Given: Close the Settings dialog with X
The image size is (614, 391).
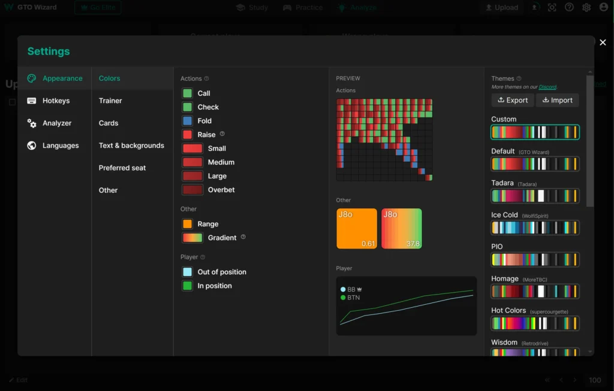Looking at the screenshot, I should click(603, 43).
